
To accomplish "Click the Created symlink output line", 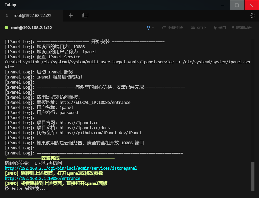I will coord(128,64).
